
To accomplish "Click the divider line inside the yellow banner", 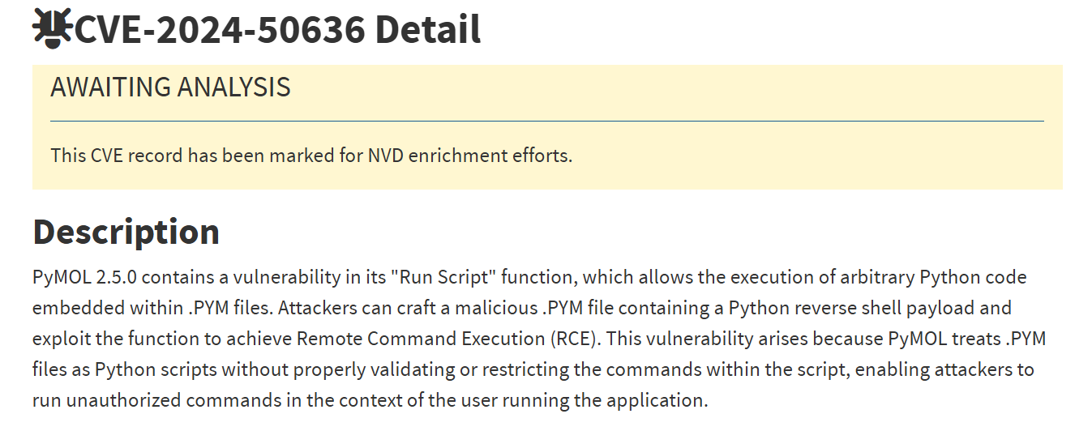I will coord(546,121).
